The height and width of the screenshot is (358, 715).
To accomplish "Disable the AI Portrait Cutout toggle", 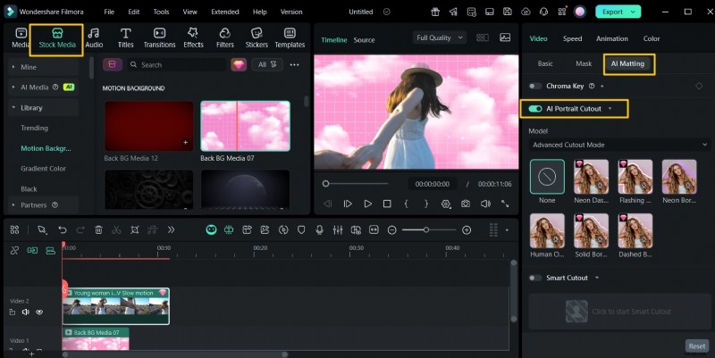I will click(535, 108).
